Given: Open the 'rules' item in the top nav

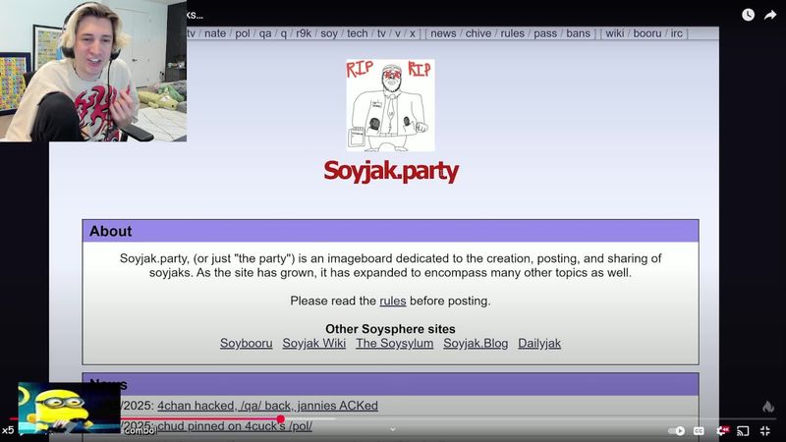Looking at the screenshot, I should [x=512, y=33].
